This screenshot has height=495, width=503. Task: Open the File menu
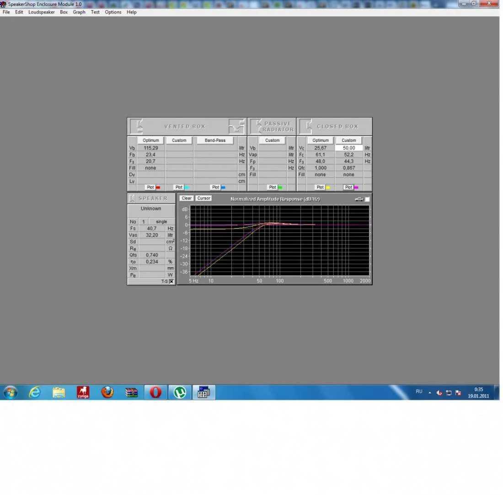click(x=6, y=12)
